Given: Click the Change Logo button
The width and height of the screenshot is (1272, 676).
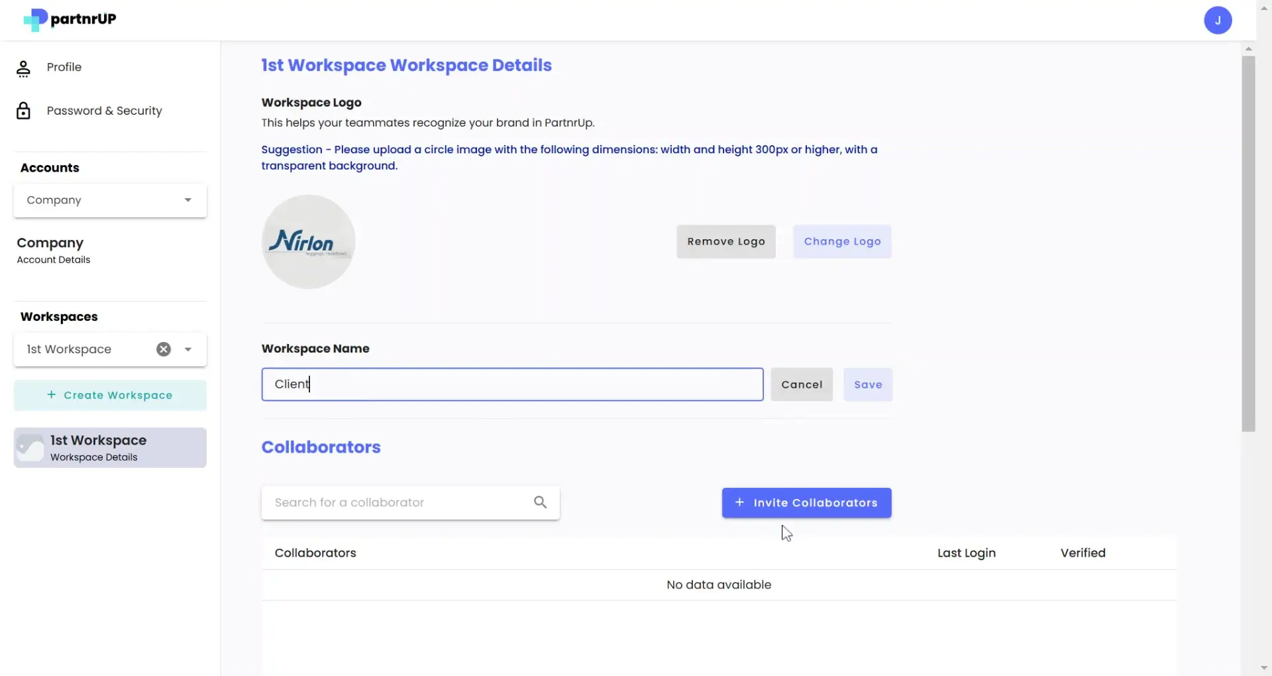Looking at the screenshot, I should tap(841, 241).
